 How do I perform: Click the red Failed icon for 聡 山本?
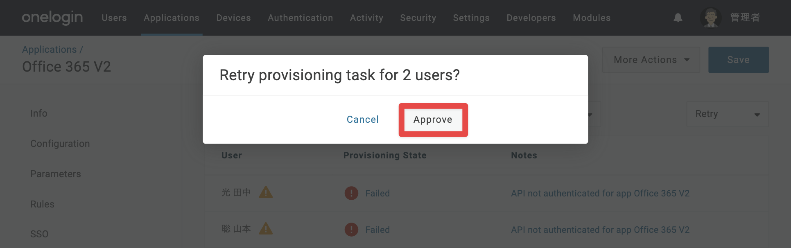click(351, 230)
